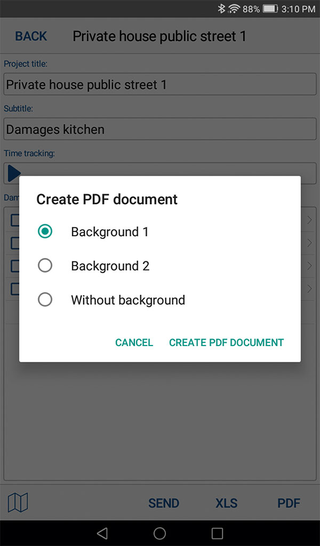Expand the fourth list row chevron
This screenshot has height=546, width=320.
coord(309,288)
